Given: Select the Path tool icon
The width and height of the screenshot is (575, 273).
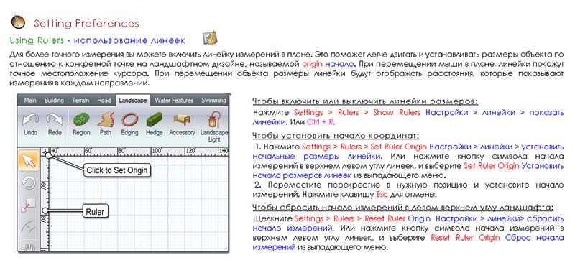Looking at the screenshot, I should click(x=106, y=119).
